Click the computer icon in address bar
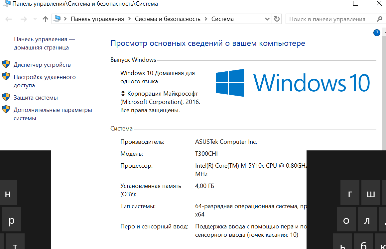The width and height of the screenshot is (386, 249). click(x=57, y=19)
